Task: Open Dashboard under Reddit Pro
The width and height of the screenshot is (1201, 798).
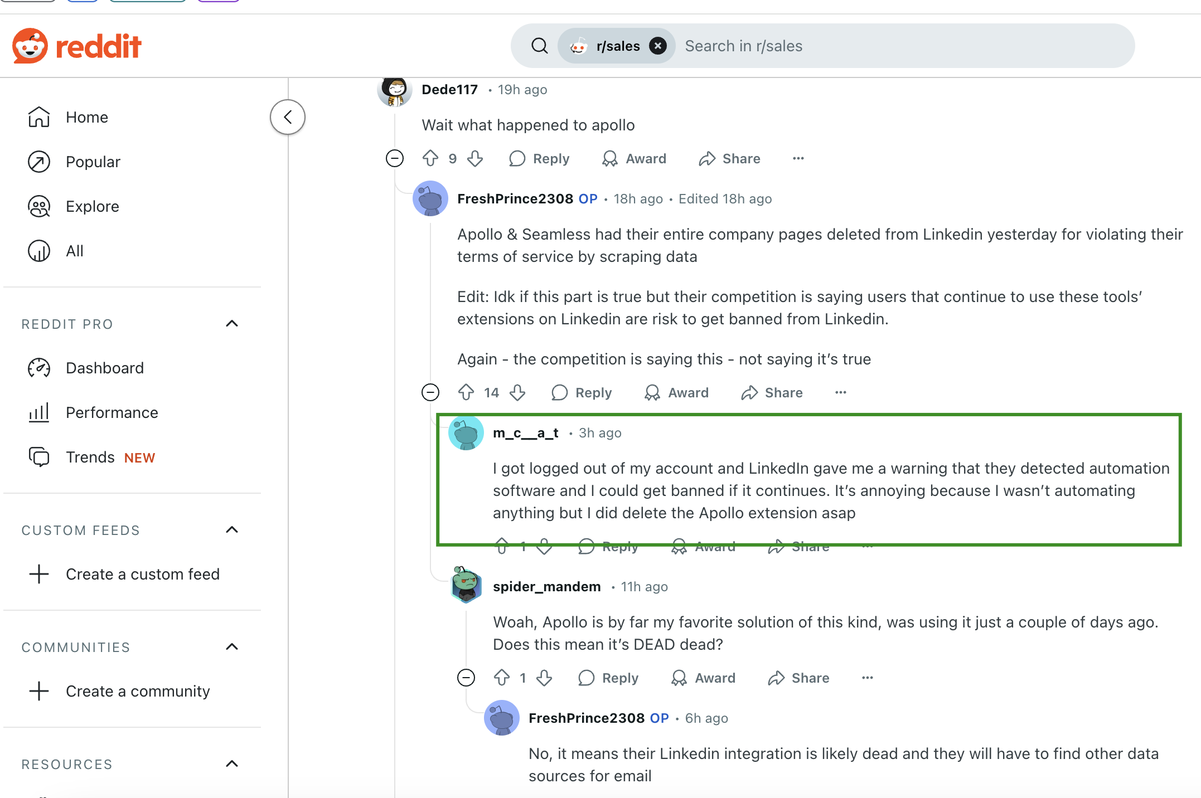Action: [104, 368]
